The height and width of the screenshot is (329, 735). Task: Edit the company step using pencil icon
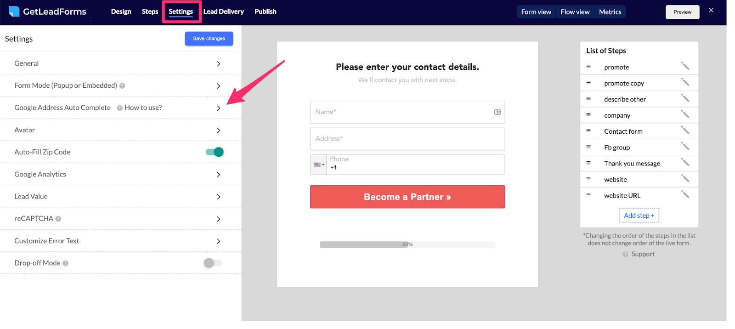(x=685, y=114)
